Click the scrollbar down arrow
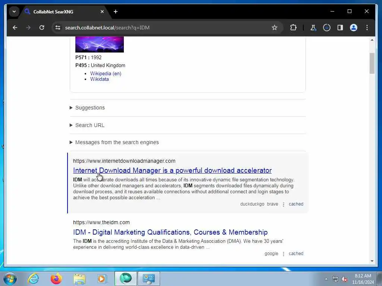The image size is (382, 286). [372, 261]
